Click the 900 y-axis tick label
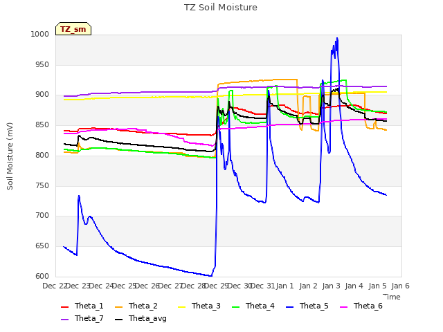The width and height of the screenshot is (443, 332). tap(42, 95)
